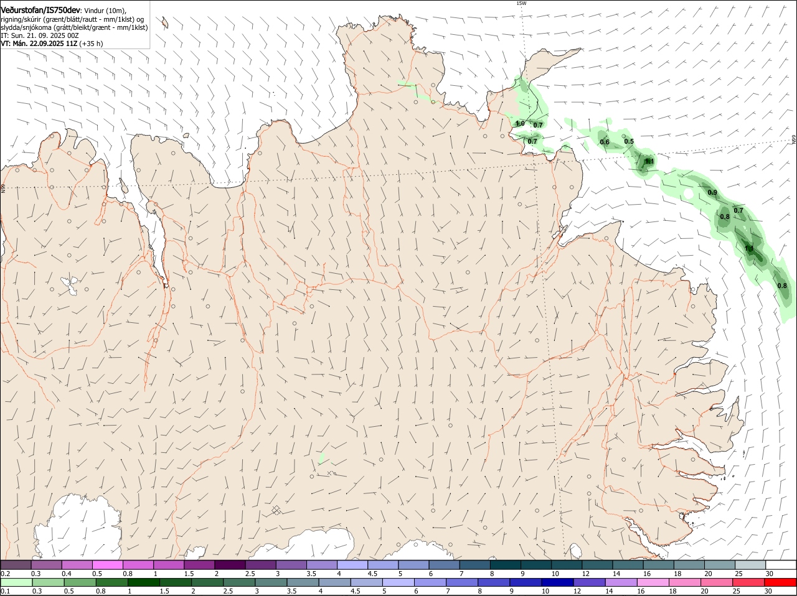
Task: Pick the purple swatch labeled 3 in upper legend
Action: pos(291,565)
